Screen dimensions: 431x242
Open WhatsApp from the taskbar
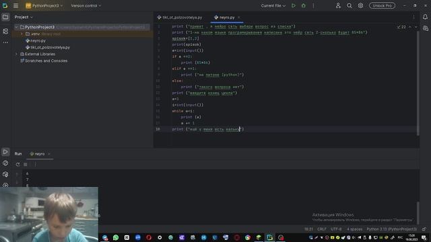tap(116, 237)
